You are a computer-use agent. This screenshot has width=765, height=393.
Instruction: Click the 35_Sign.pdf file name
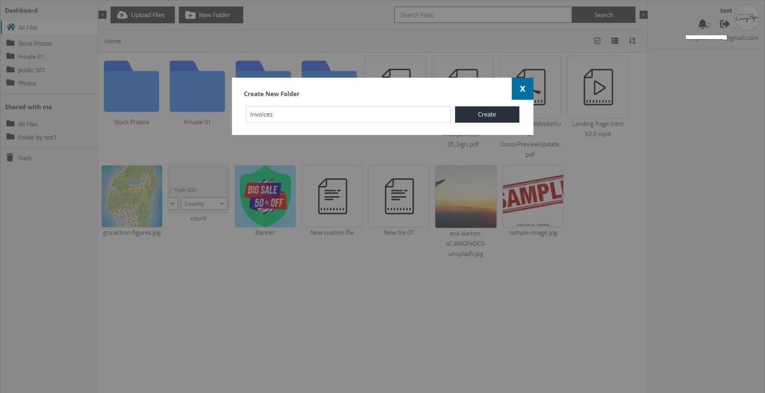pyautogui.click(x=462, y=144)
